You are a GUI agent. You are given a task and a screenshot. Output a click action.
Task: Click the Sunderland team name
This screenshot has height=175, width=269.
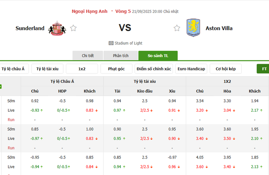30,28
